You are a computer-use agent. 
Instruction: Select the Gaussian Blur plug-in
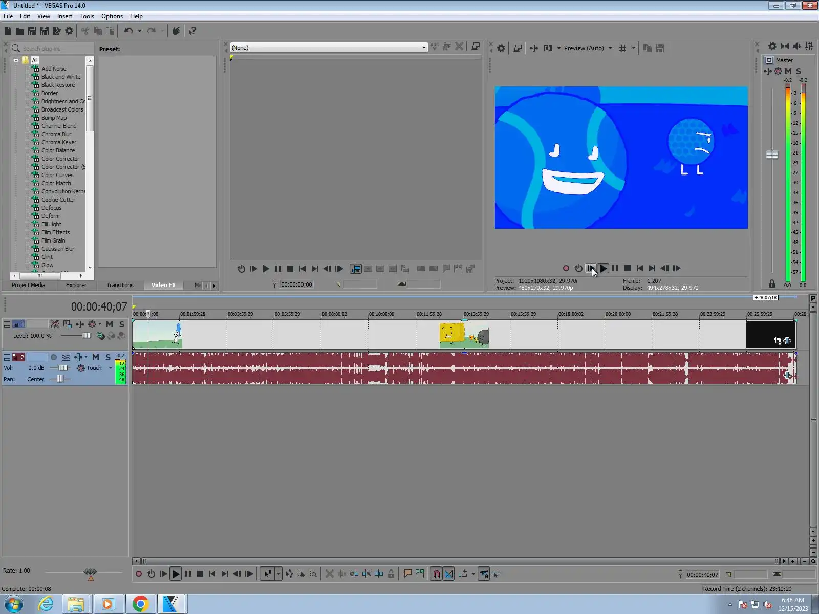[x=58, y=249]
